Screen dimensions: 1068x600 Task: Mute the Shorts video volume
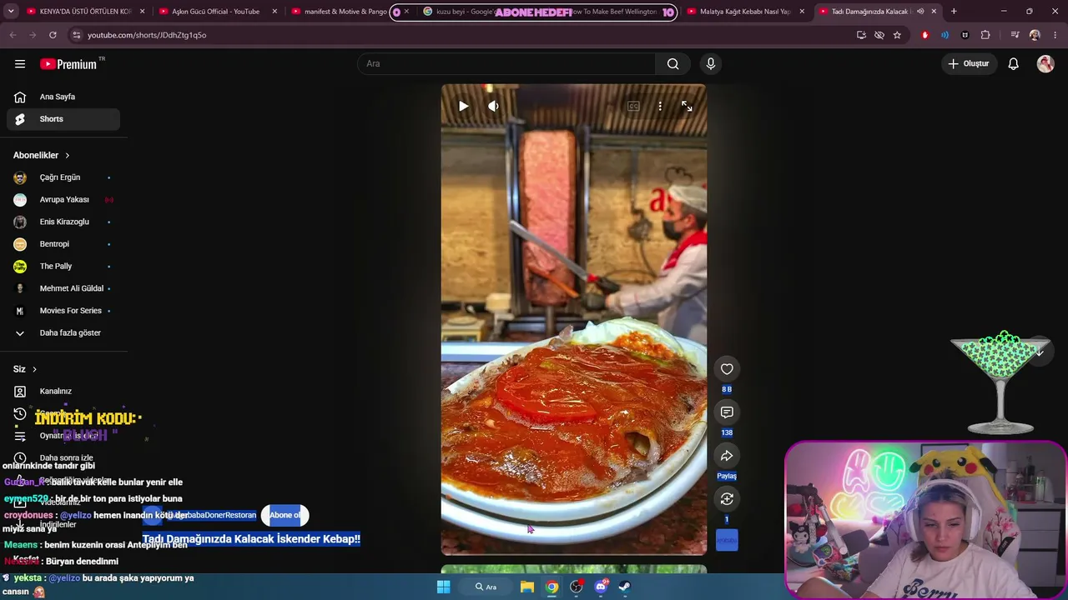click(x=494, y=107)
